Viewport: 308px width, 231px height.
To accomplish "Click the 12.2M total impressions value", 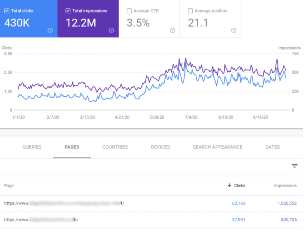I will coord(81,23).
